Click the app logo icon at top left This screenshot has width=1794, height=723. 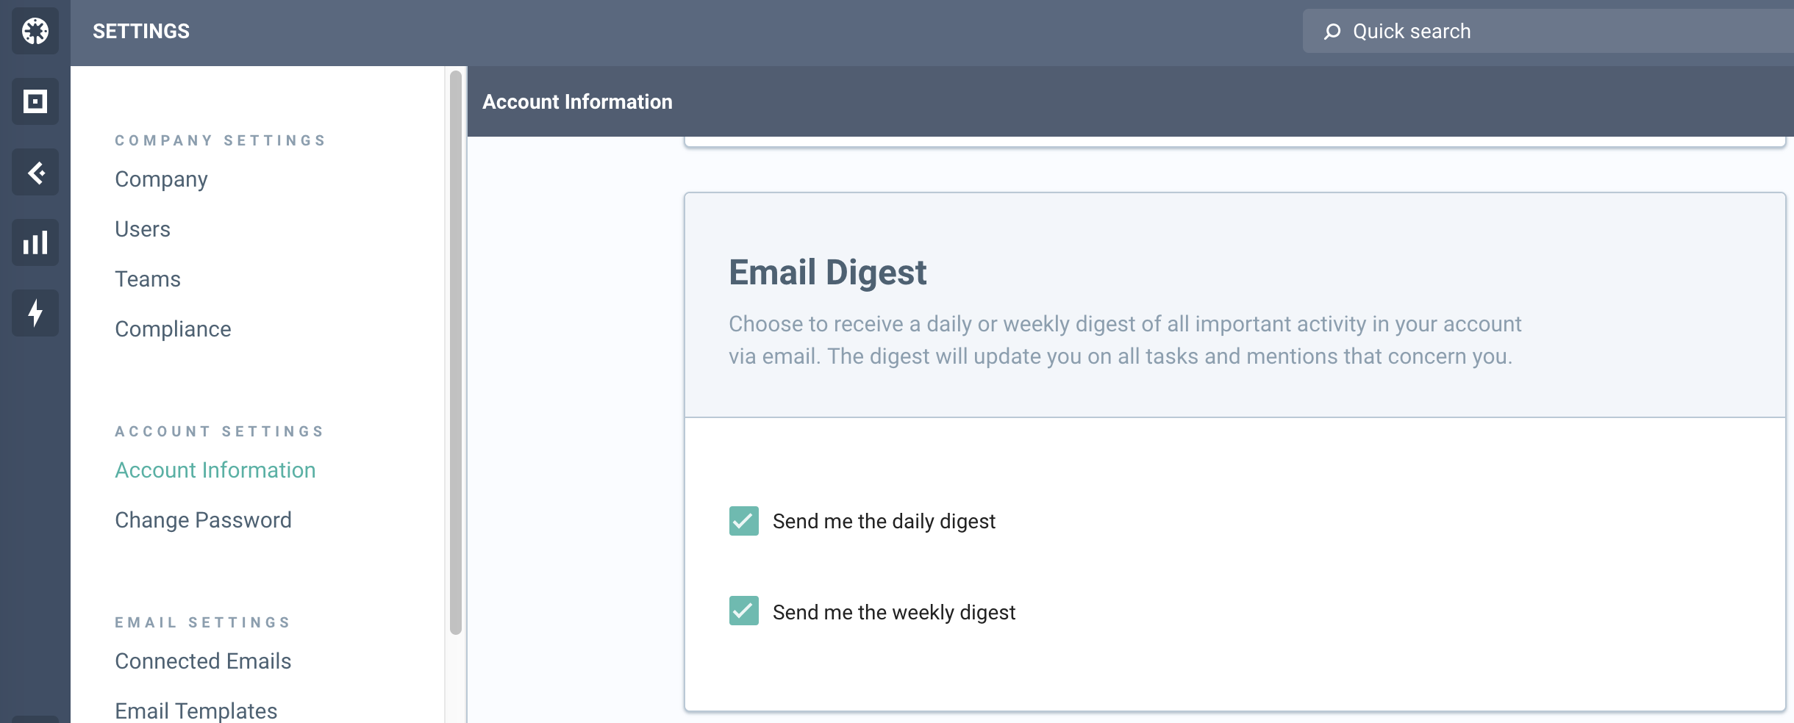point(35,31)
